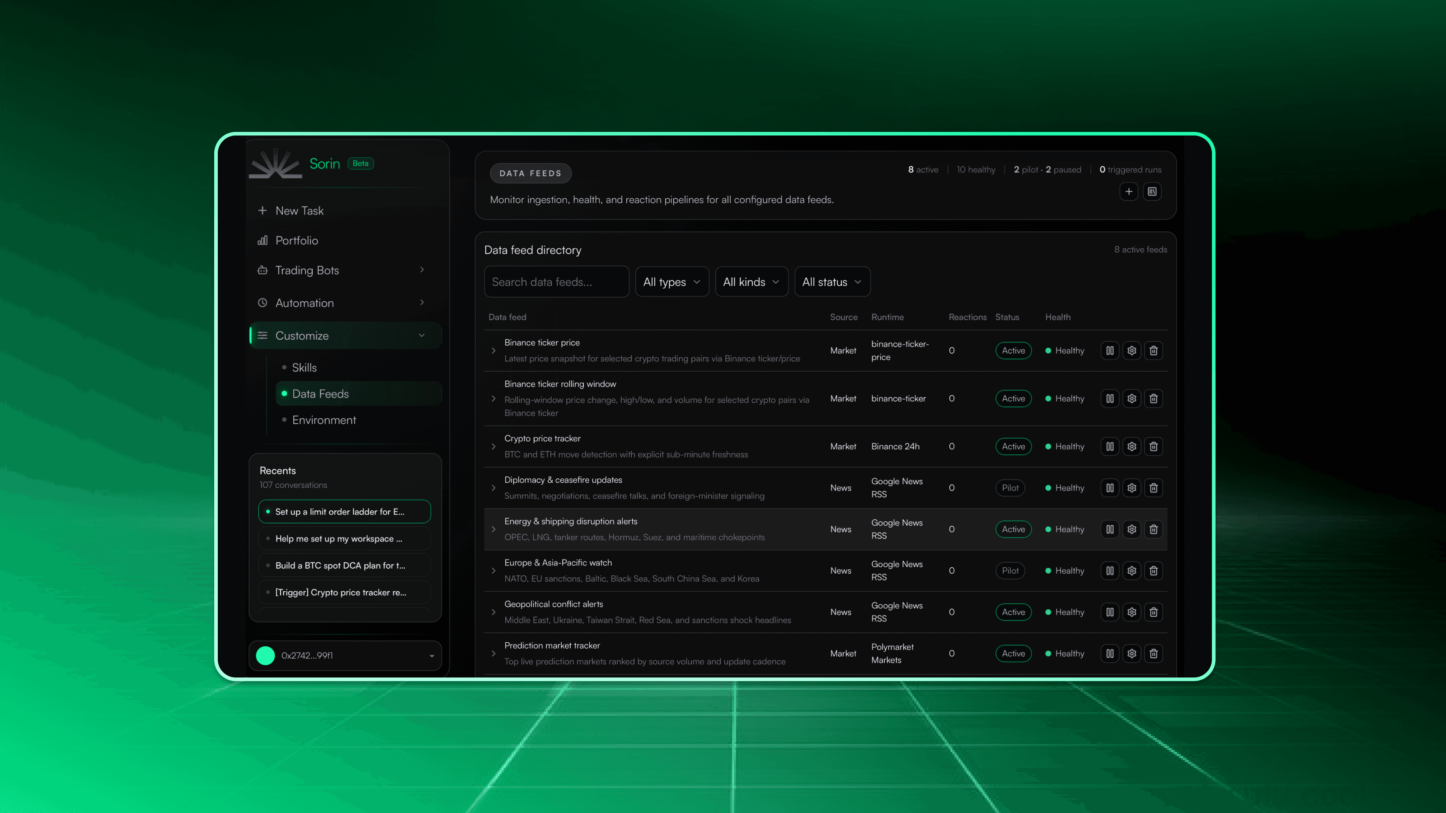Go to the Skills section

(x=304, y=368)
